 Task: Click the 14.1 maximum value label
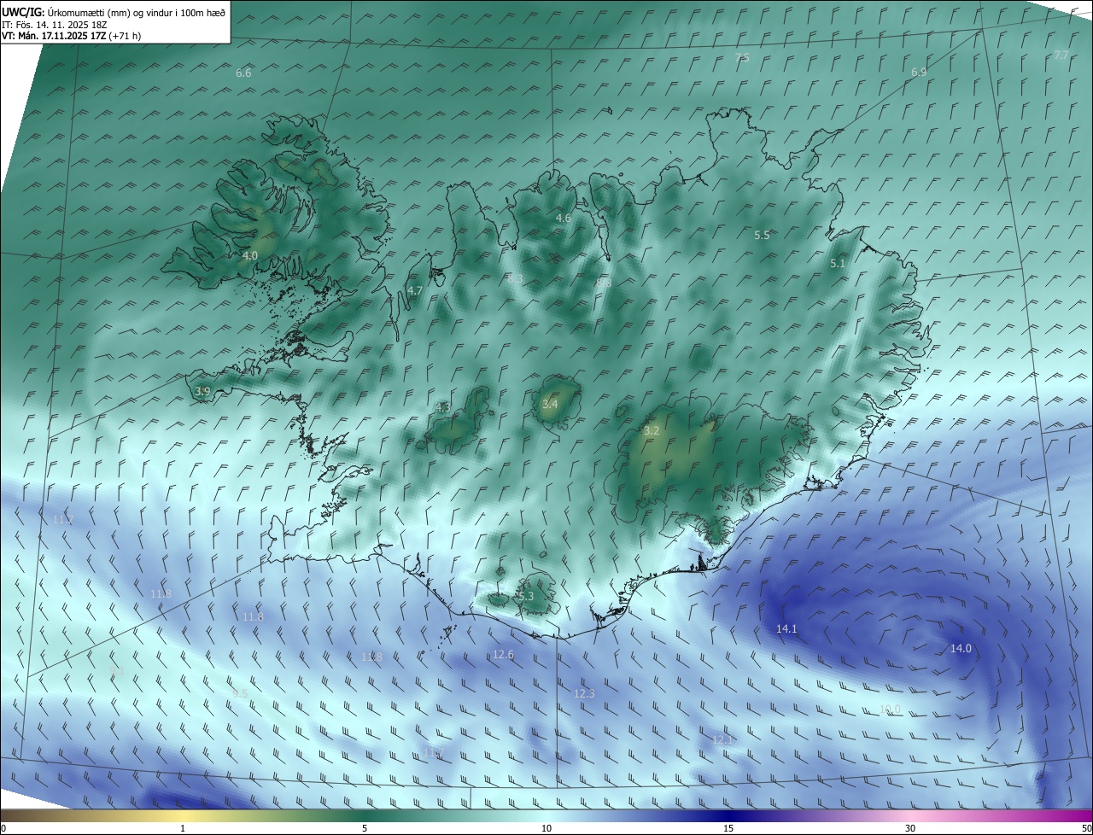(x=786, y=629)
